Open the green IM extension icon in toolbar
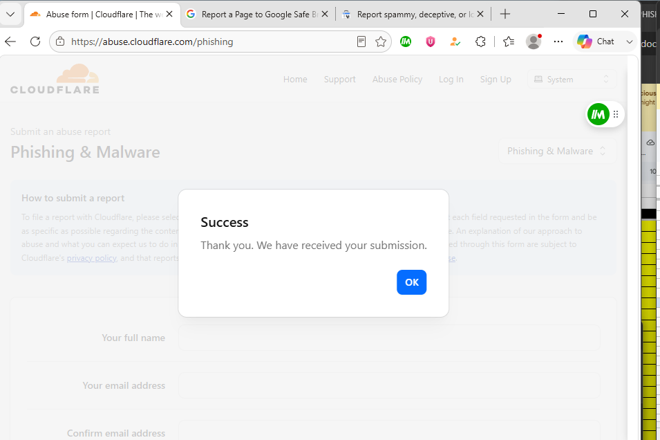 (406, 42)
